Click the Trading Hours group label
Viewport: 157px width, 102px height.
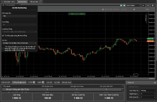tap(133, 87)
